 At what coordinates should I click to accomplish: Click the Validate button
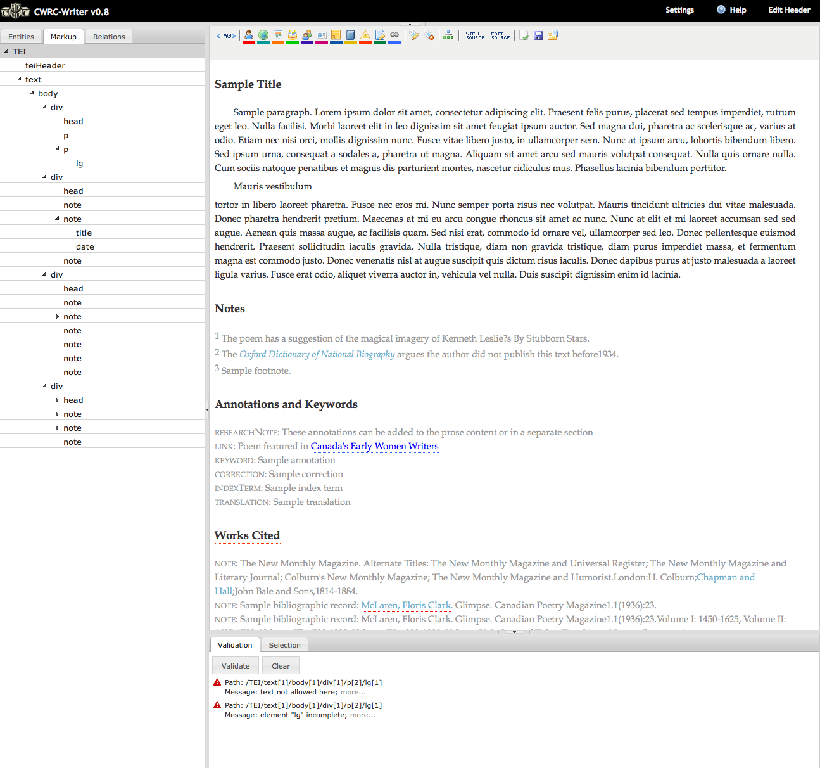click(236, 666)
